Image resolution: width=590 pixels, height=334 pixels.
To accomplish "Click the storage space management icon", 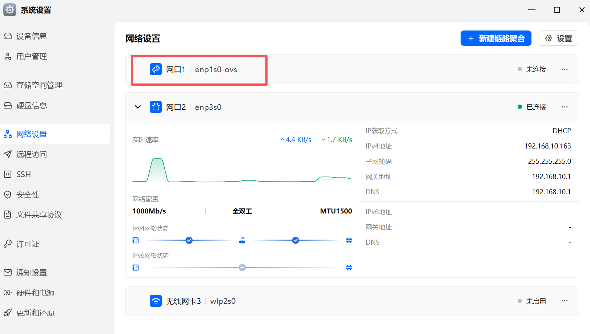I will point(8,85).
